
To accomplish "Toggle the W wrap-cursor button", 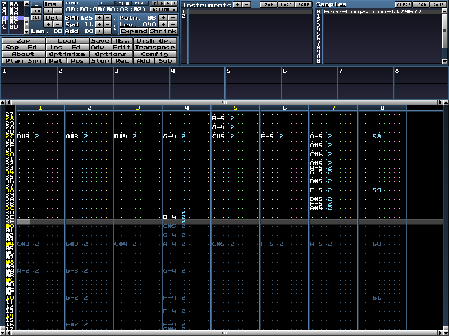I will click(168, 3).
